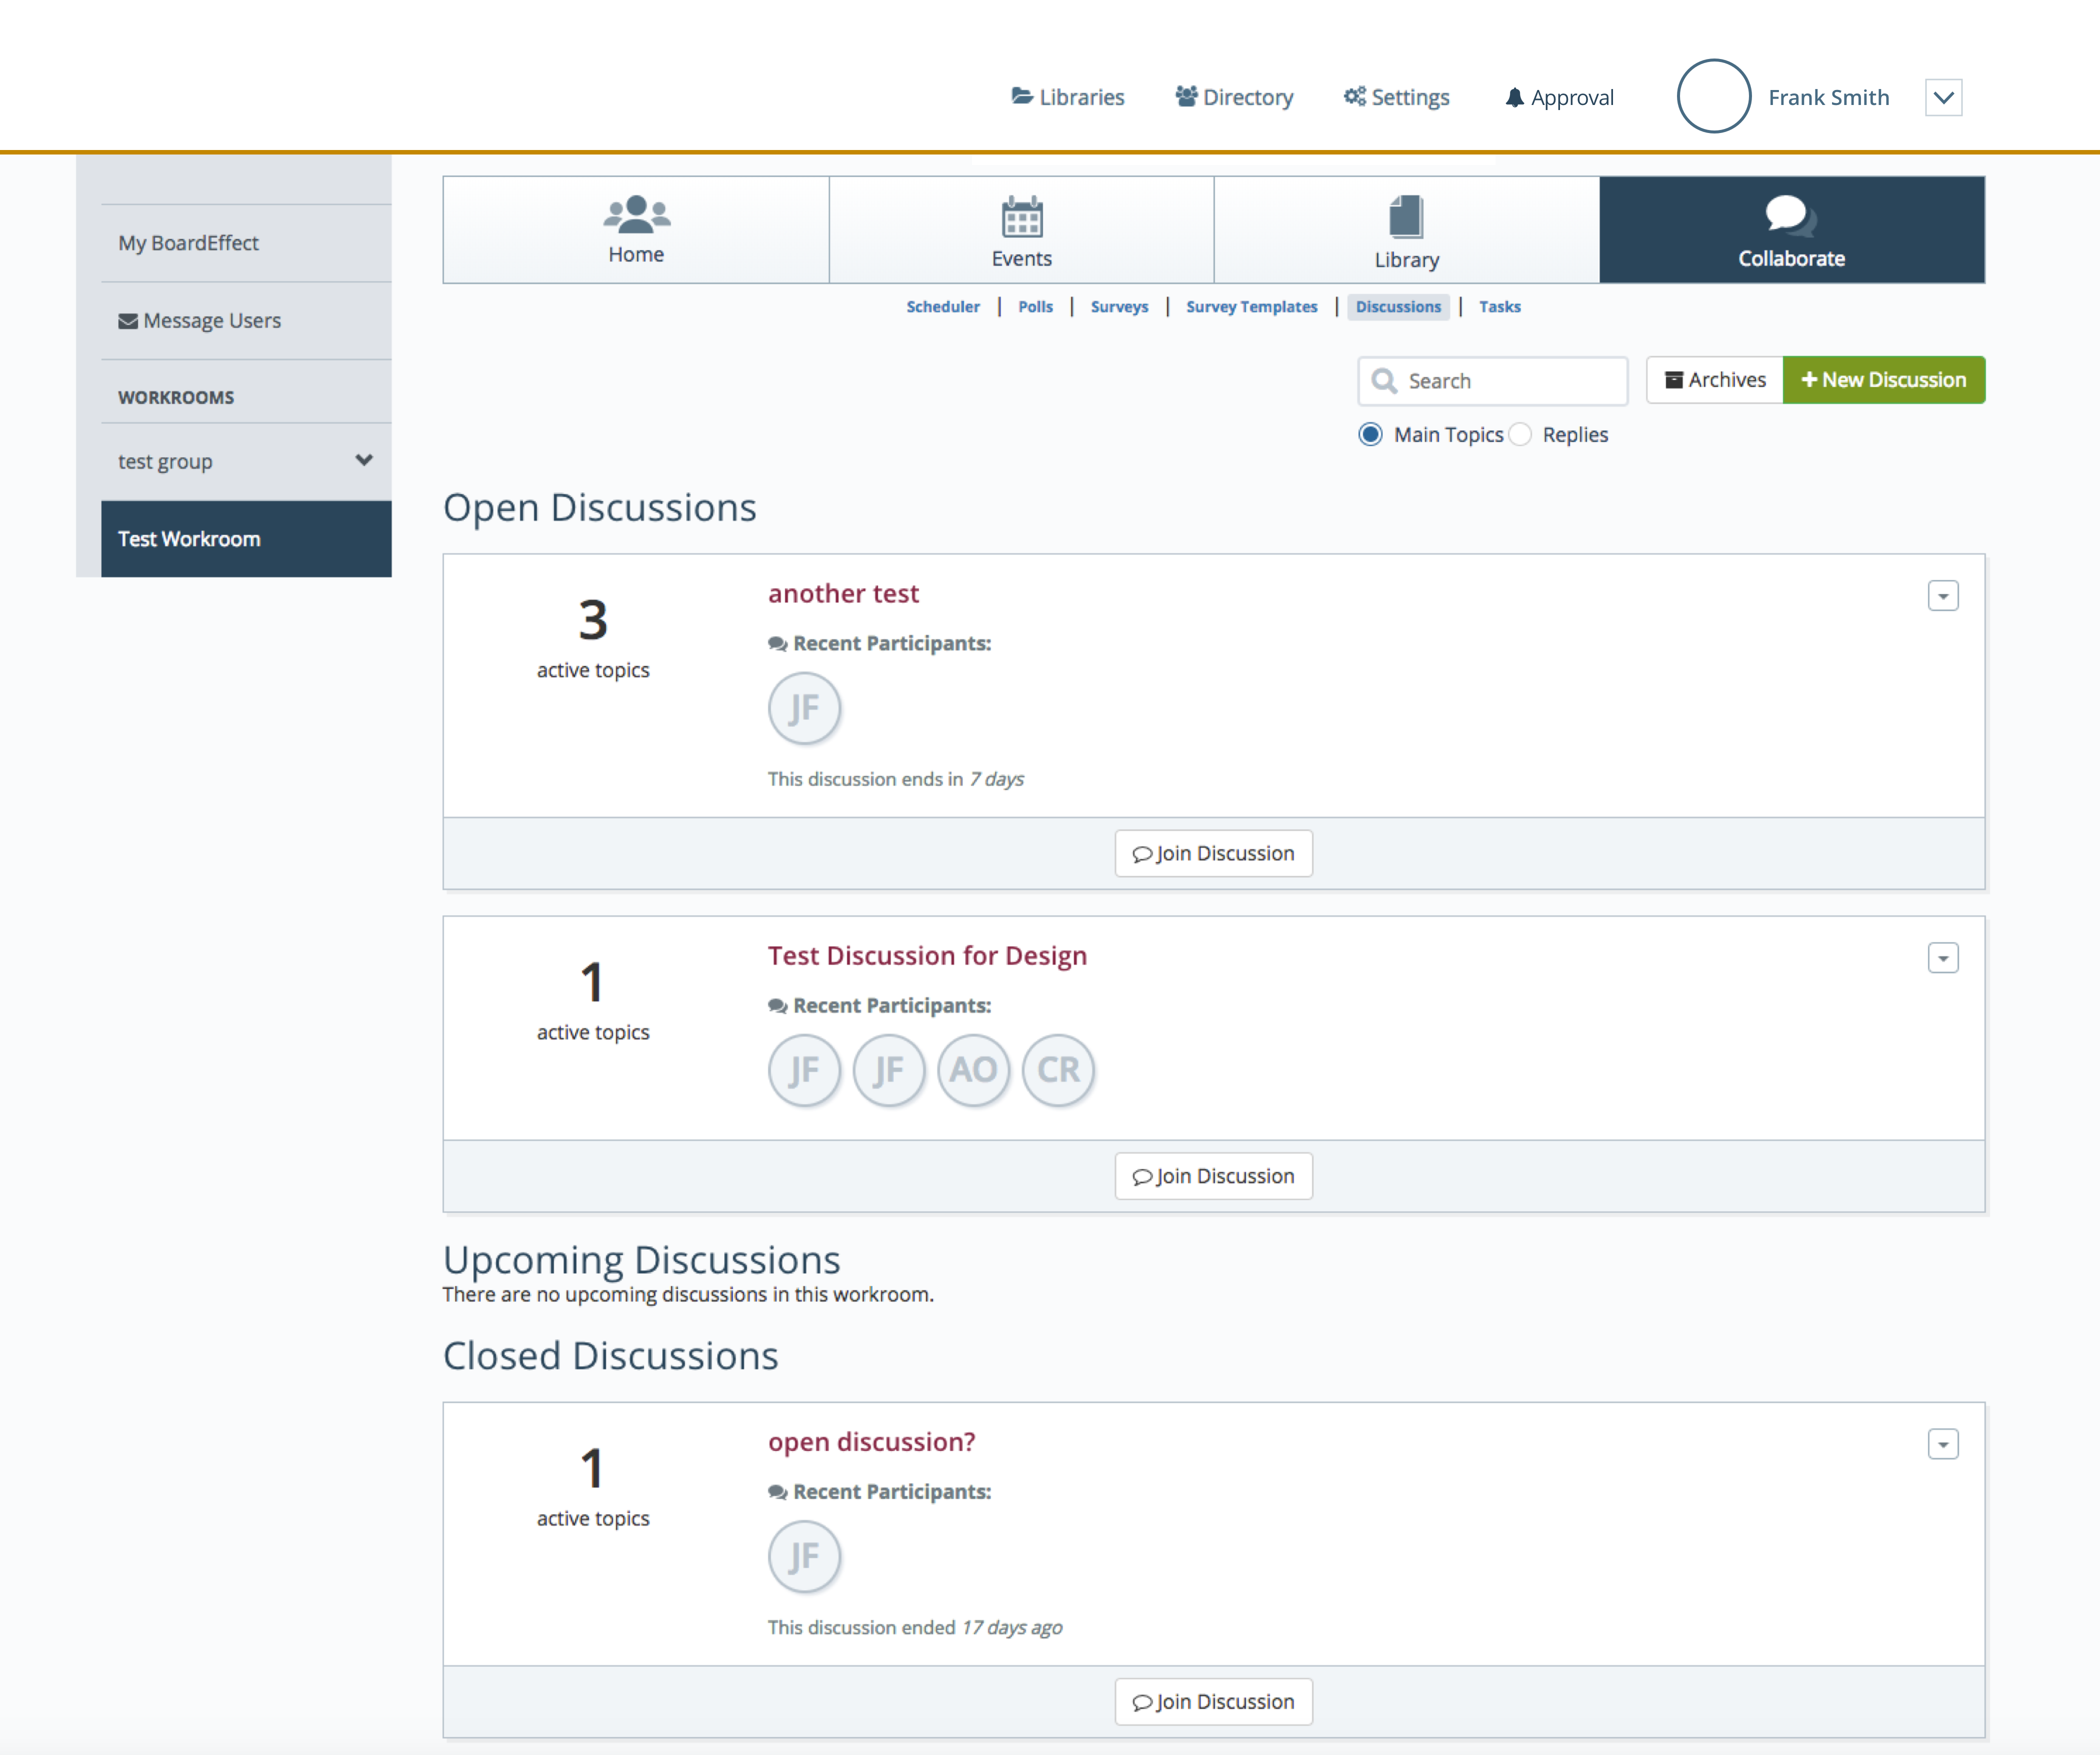Image resolution: width=2100 pixels, height=1755 pixels.
Task: Expand the test group workroom chevron
Action: 364,460
